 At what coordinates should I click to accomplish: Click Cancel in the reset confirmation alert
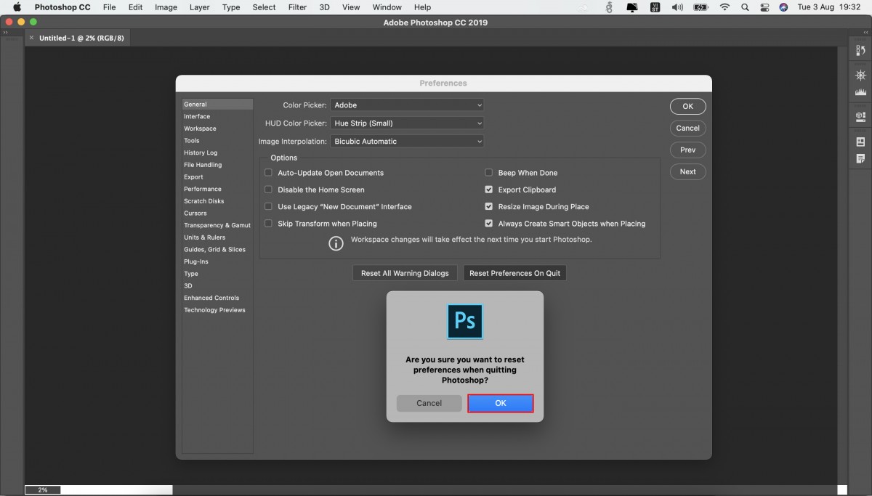pyautogui.click(x=429, y=403)
